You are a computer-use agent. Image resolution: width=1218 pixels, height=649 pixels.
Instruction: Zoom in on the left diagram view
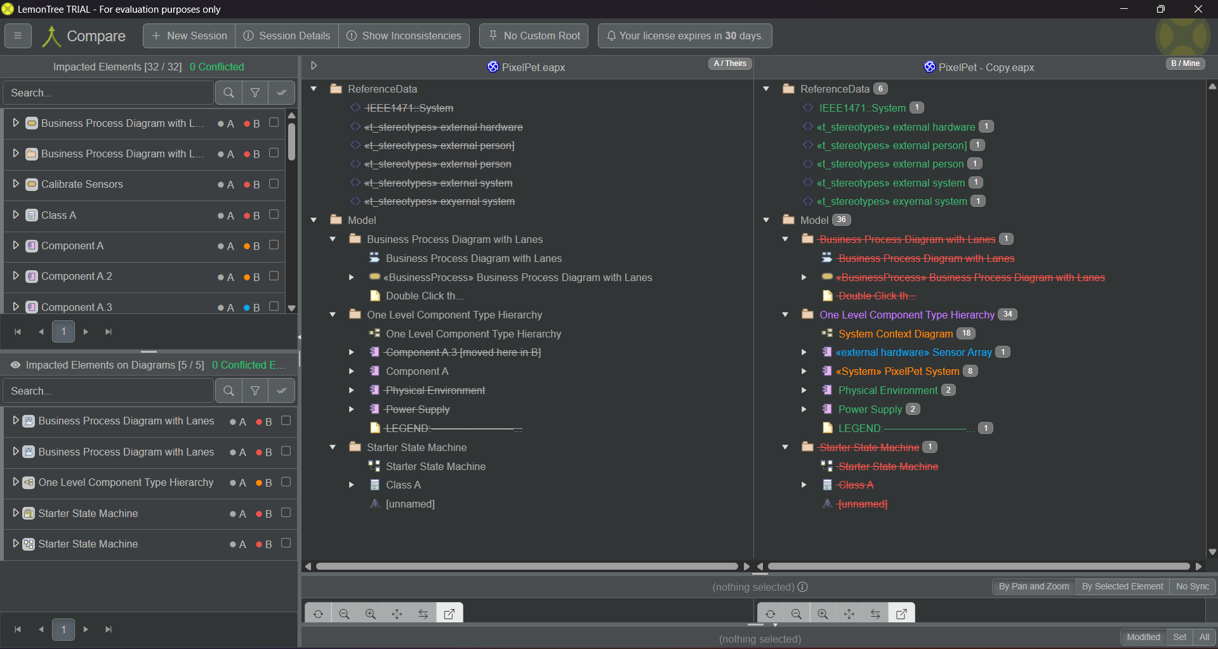pyautogui.click(x=371, y=613)
